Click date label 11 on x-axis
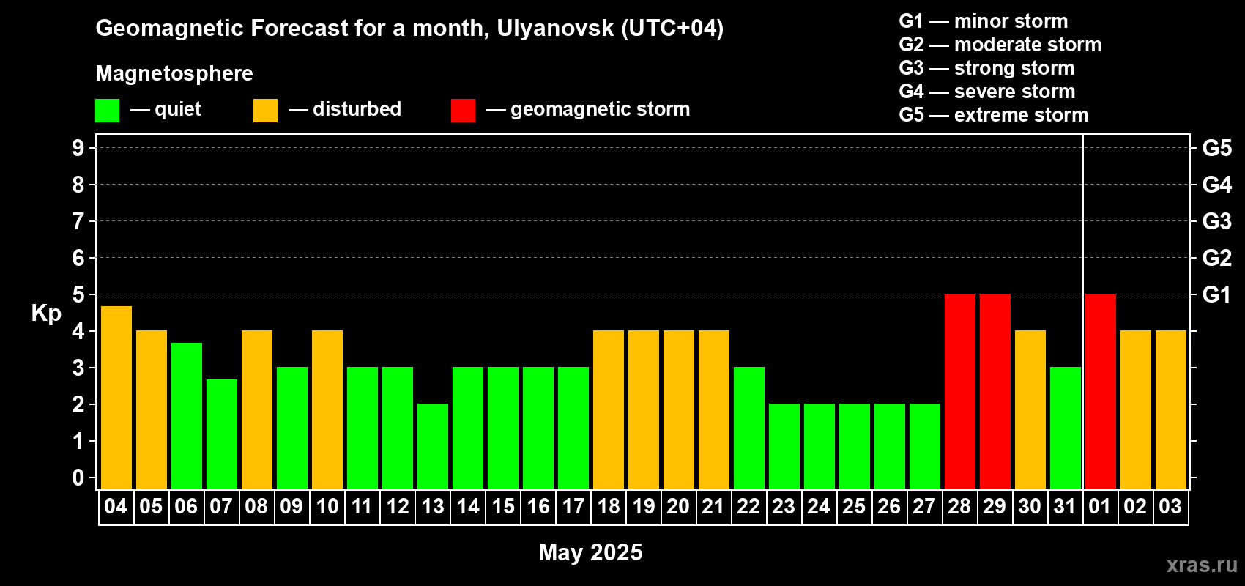 [x=362, y=507]
